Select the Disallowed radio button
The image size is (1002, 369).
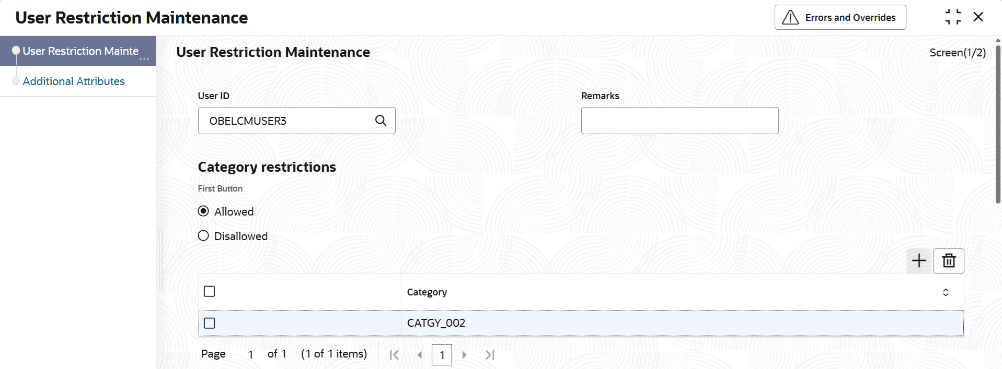[203, 236]
